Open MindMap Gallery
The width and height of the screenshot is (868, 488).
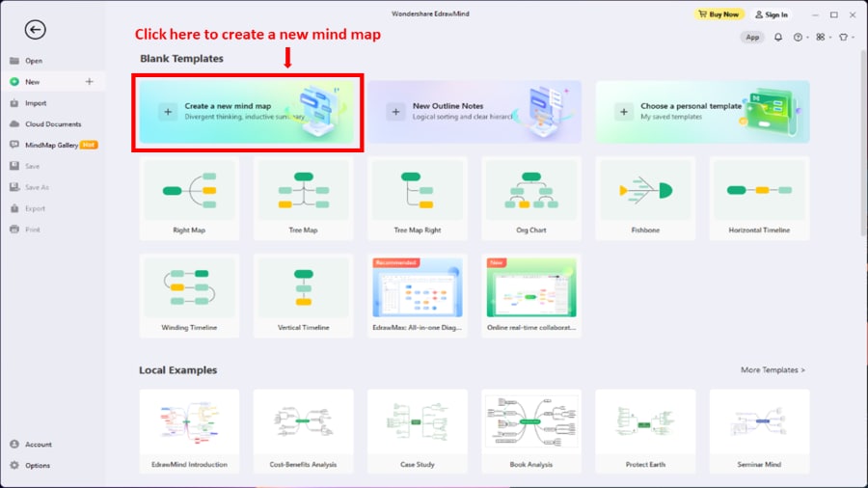coord(53,145)
